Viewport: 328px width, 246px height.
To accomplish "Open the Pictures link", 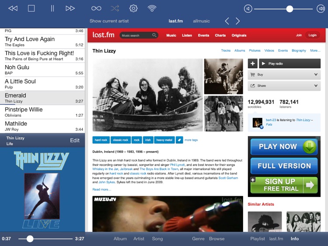I will point(255,50).
